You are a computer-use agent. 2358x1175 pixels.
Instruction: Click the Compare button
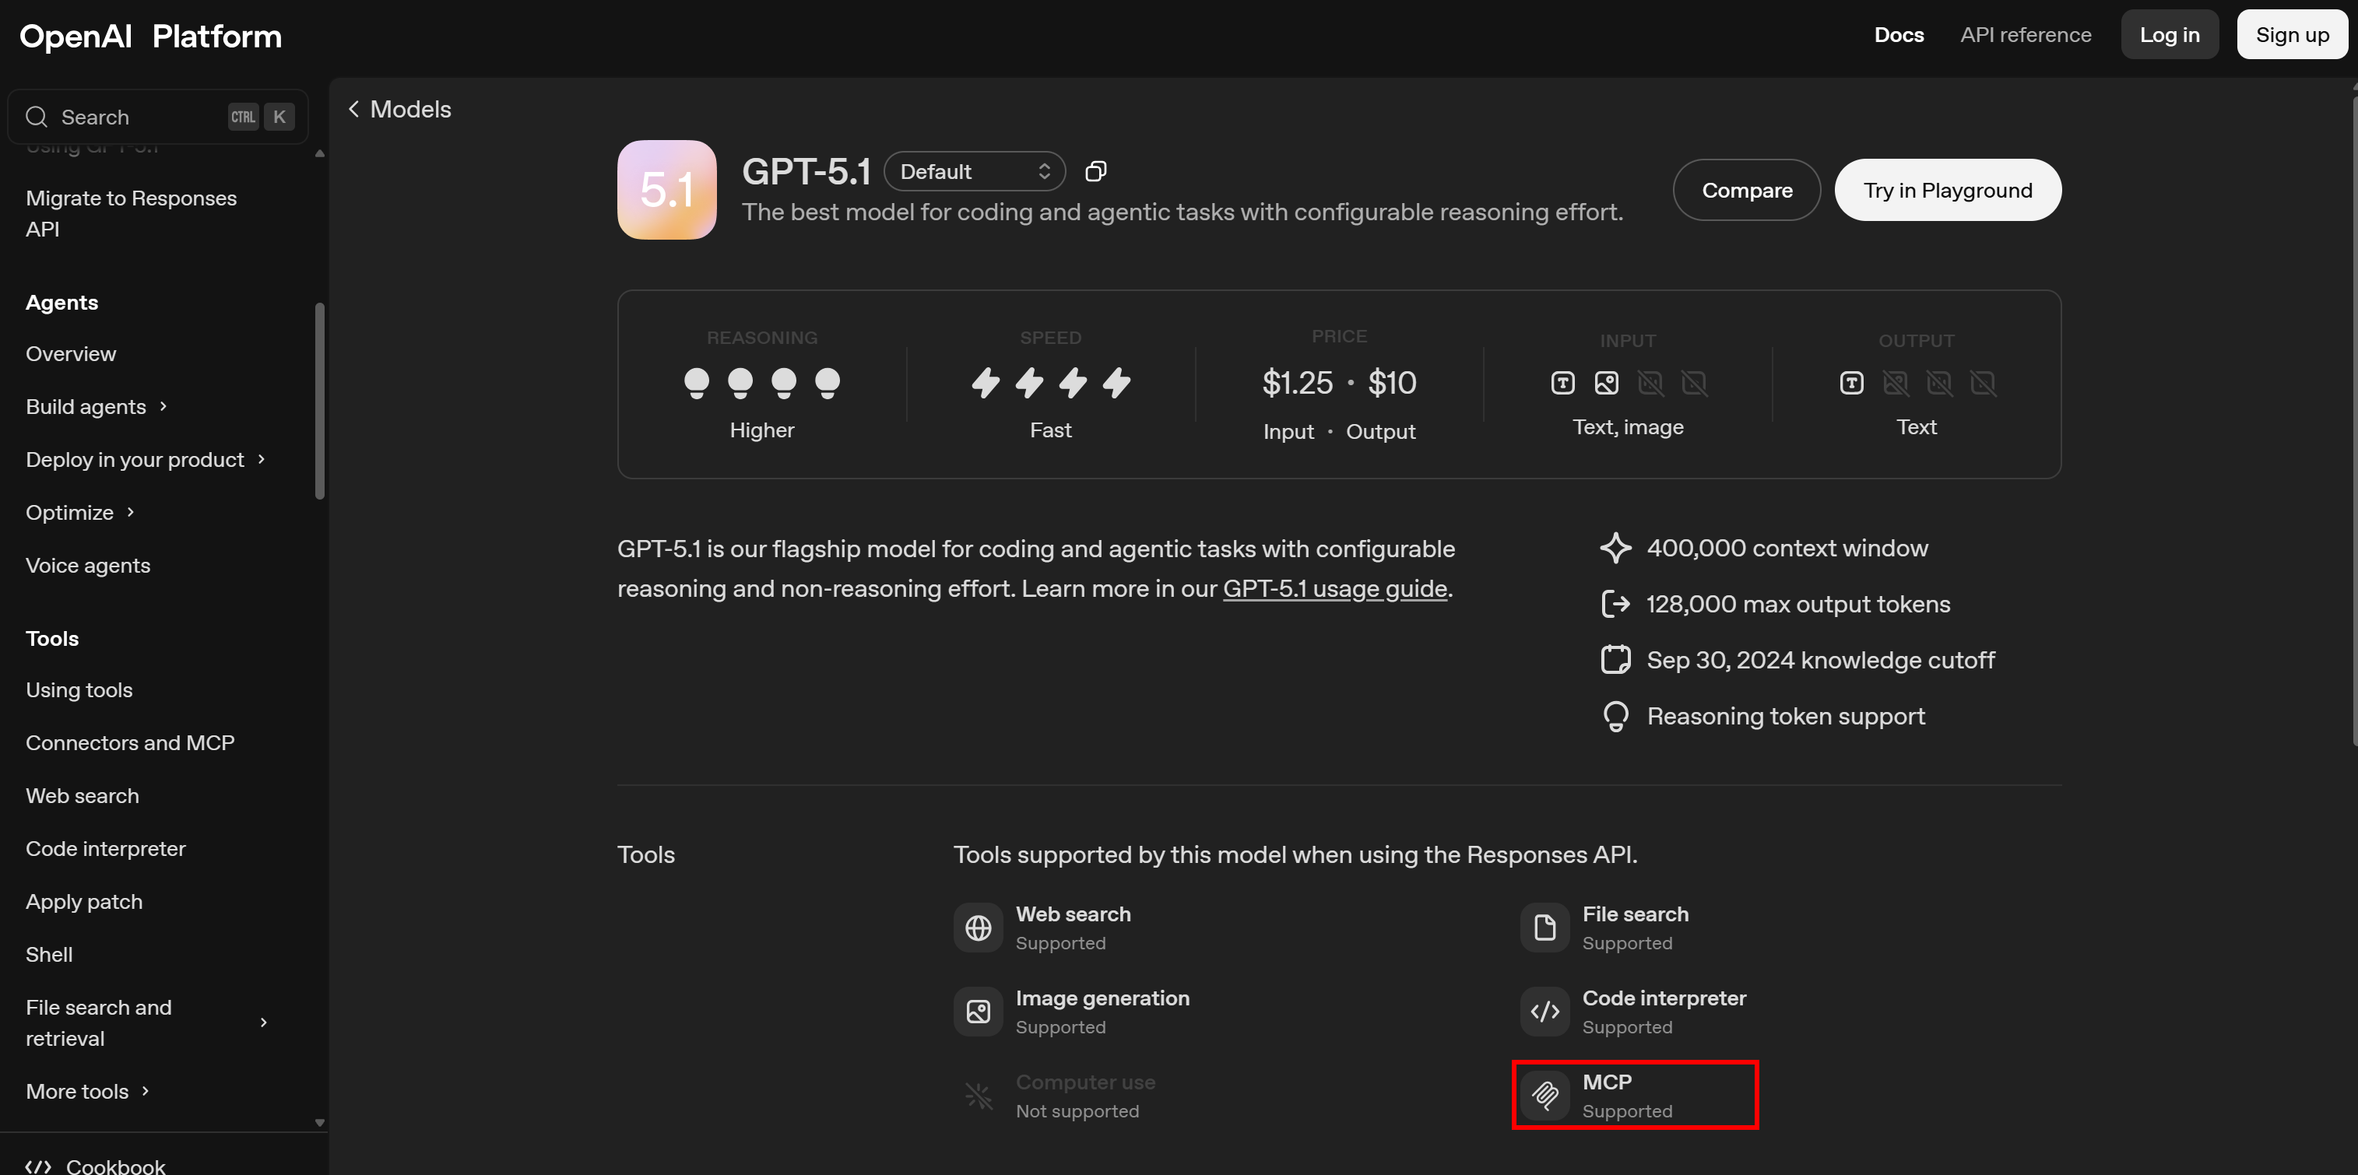(x=1745, y=191)
